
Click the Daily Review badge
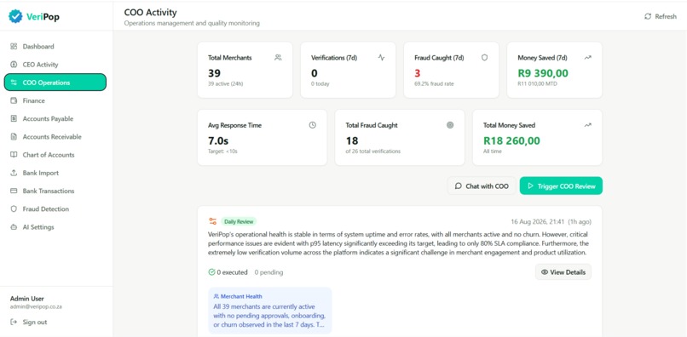pos(239,221)
